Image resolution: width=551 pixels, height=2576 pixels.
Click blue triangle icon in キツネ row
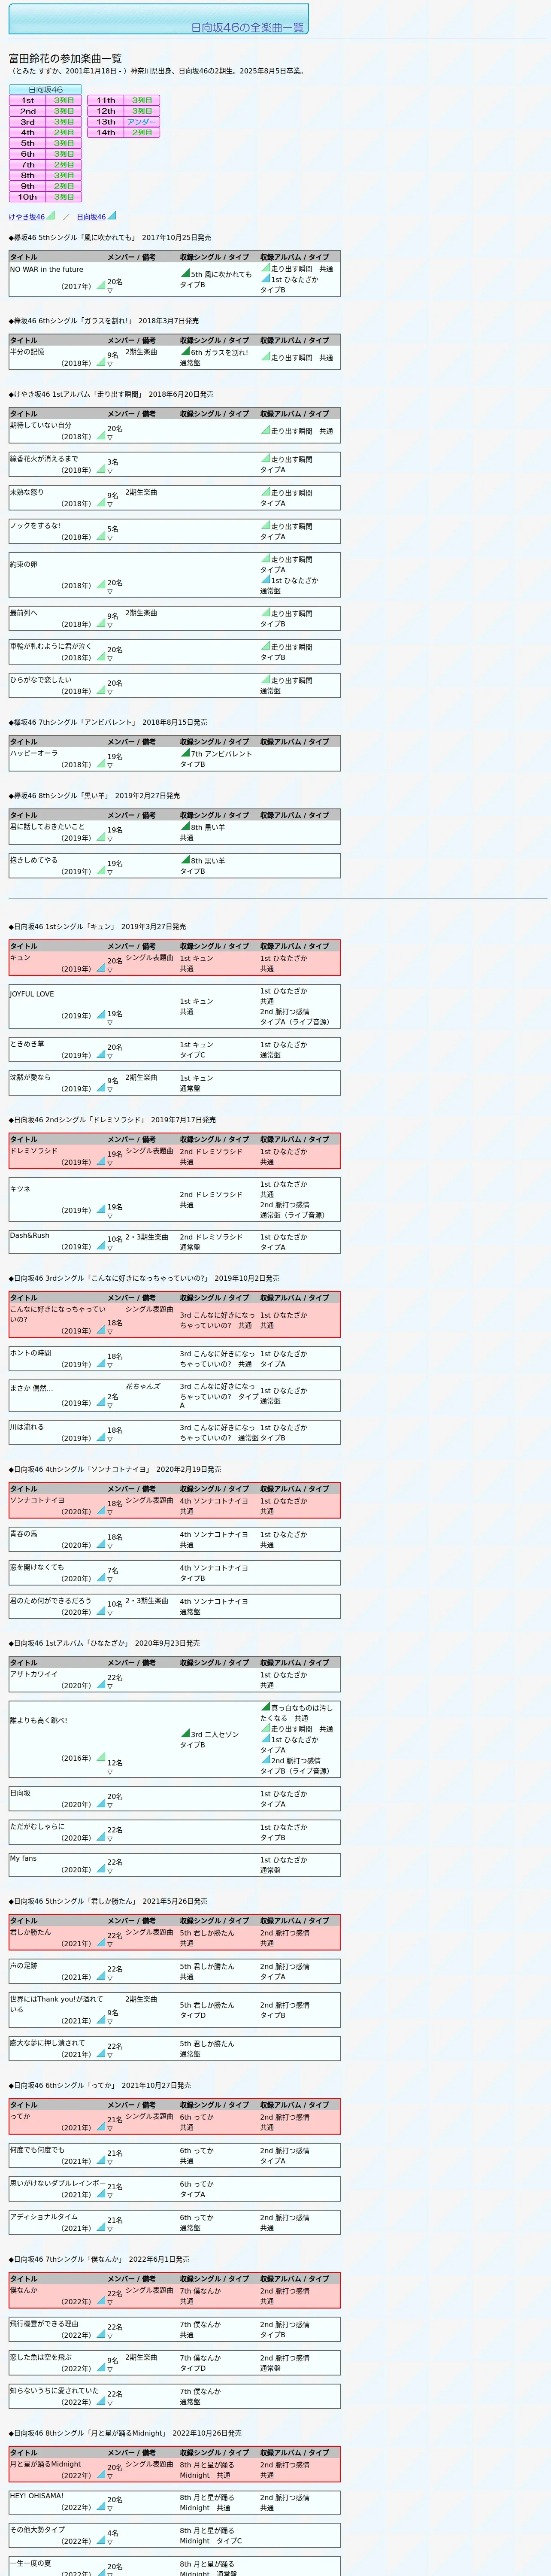(x=101, y=1209)
